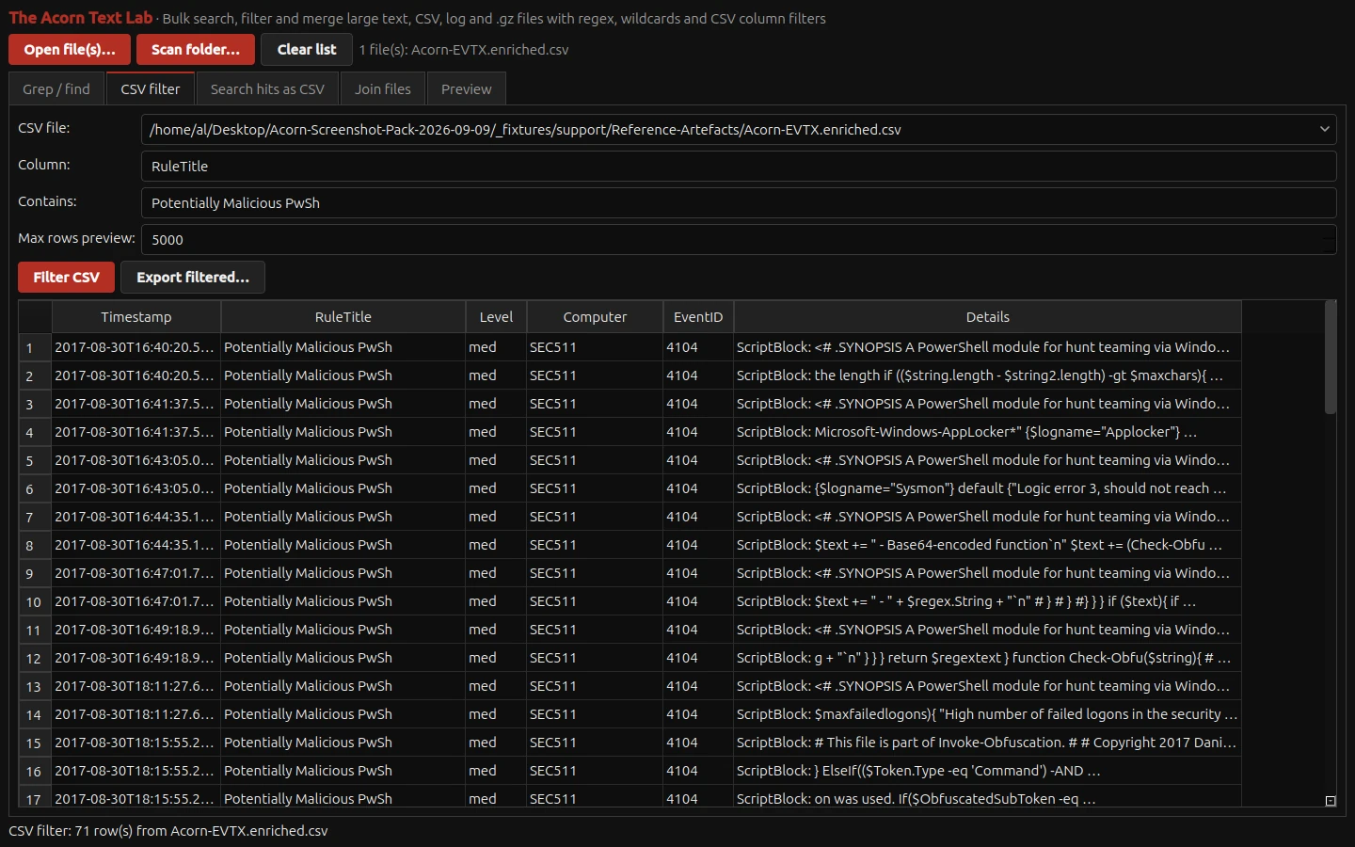Image resolution: width=1355 pixels, height=847 pixels.
Task: Click Details cell with $regex.String in row 10
Action: 988,601
